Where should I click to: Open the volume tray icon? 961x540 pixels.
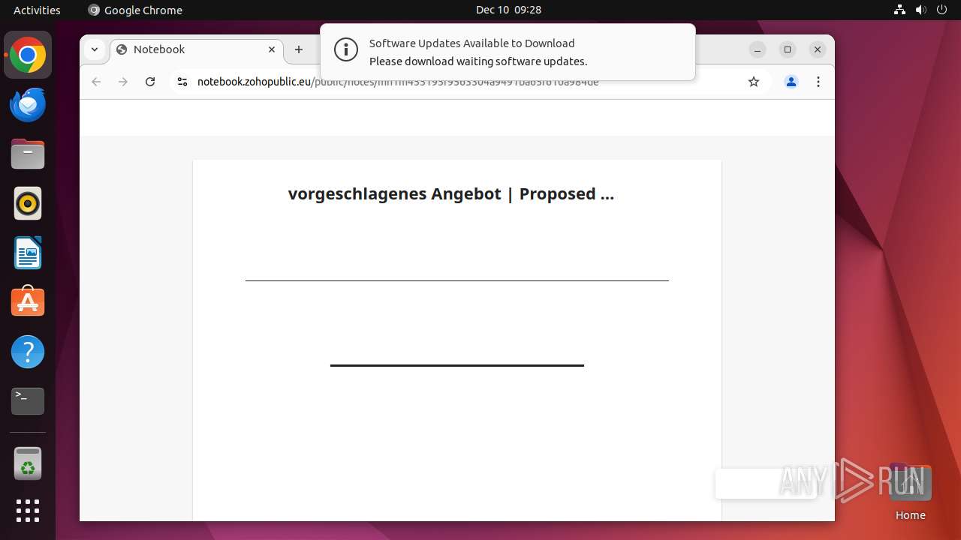921,10
